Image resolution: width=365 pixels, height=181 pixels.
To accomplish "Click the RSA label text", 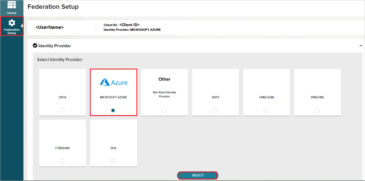I will pos(114,148).
